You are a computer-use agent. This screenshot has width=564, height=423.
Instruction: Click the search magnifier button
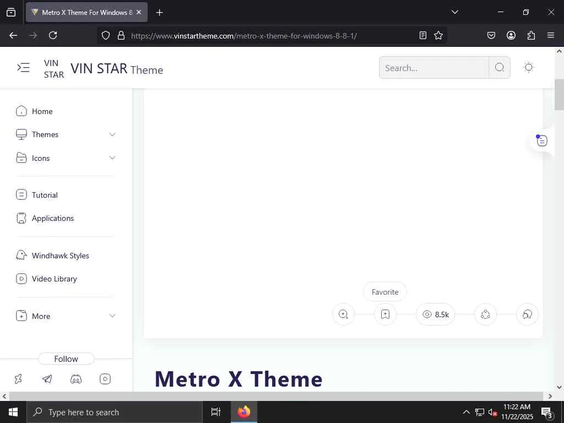[x=499, y=67]
